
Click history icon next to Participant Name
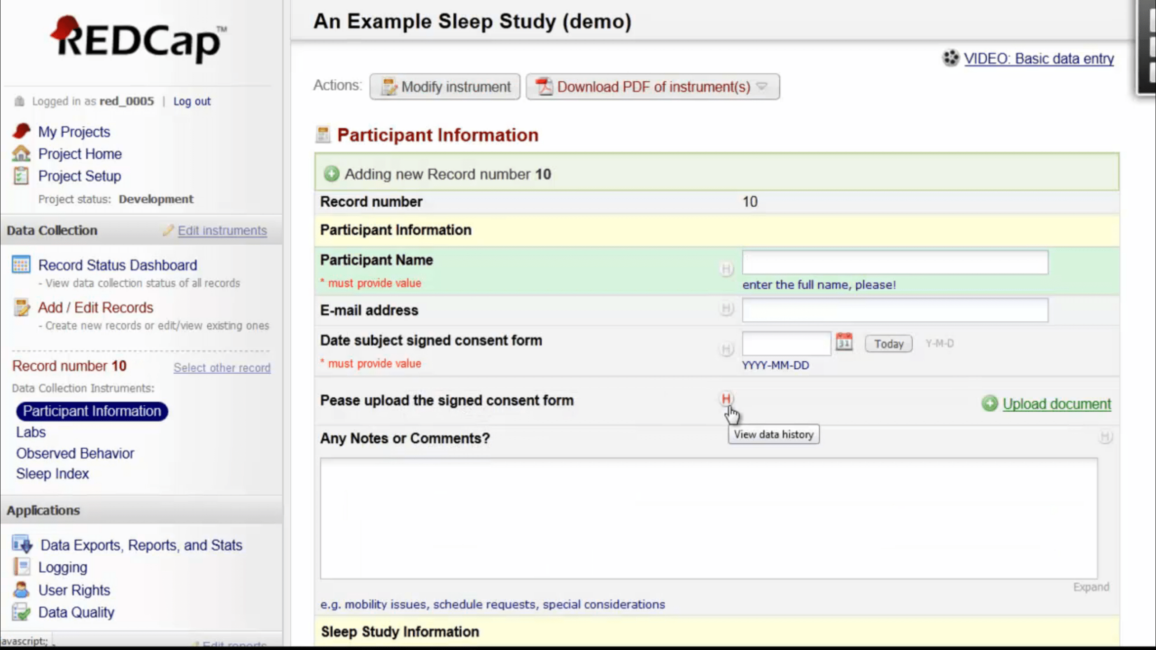pyautogui.click(x=726, y=269)
